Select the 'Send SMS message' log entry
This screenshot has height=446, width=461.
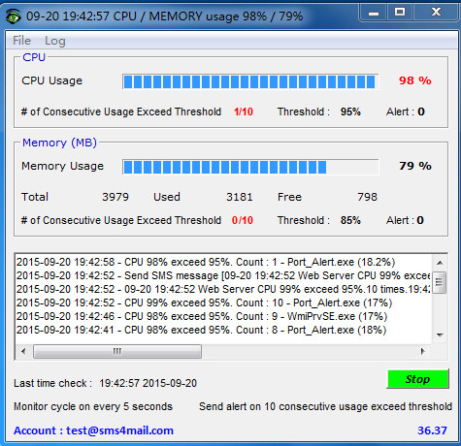coord(223,275)
